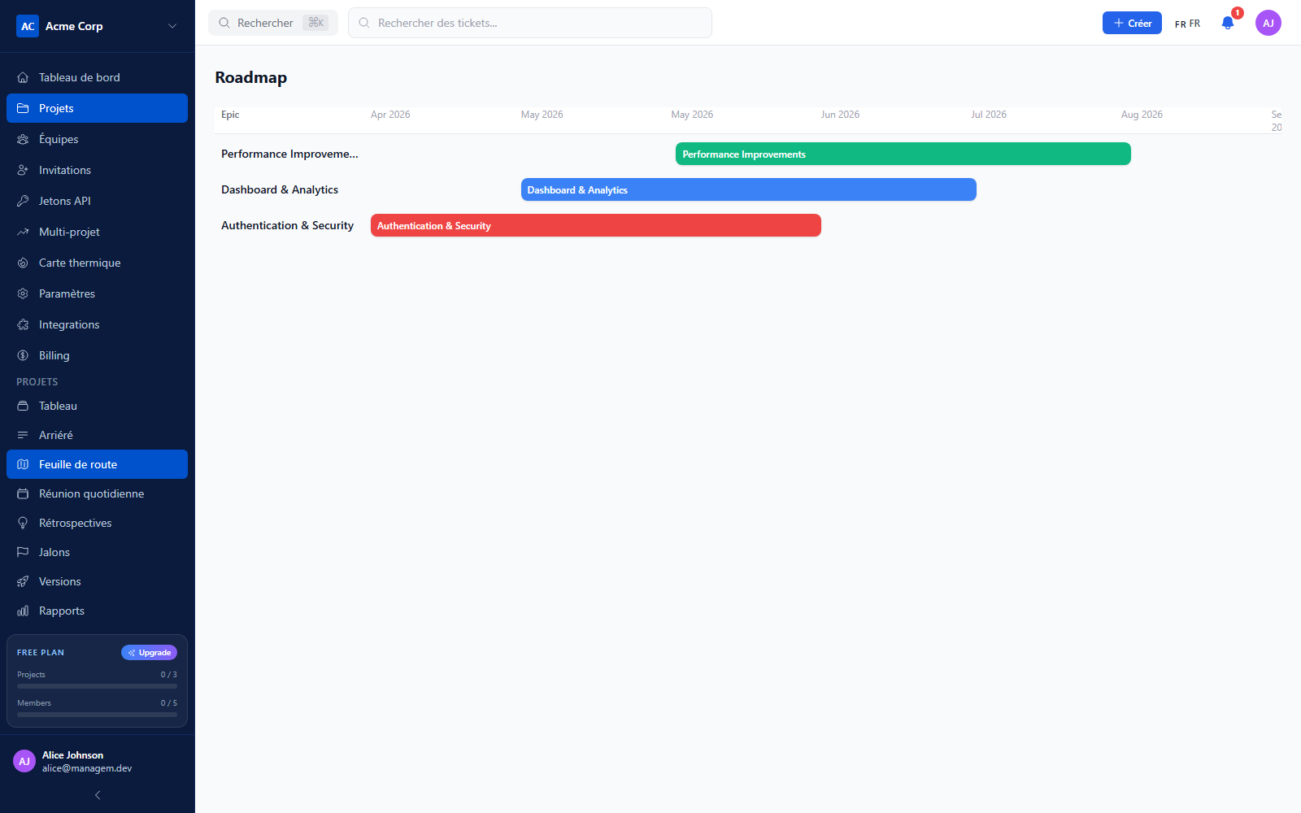Viewport: 1301px width, 813px height.
Task: Open notifications bell icon
Action: point(1228,23)
